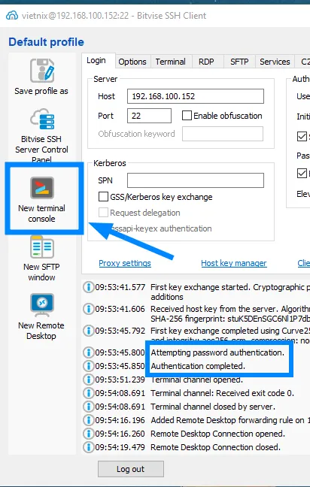
Task: Open the Services tab
Action: click(275, 62)
